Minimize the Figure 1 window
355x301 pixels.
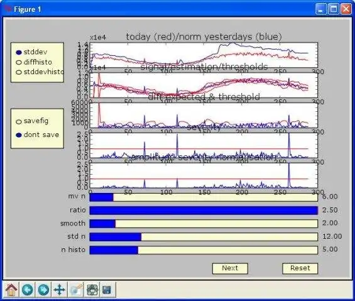(x=321, y=9)
